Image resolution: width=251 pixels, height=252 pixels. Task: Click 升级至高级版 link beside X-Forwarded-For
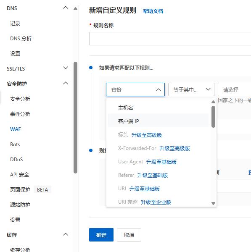click(174, 149)
